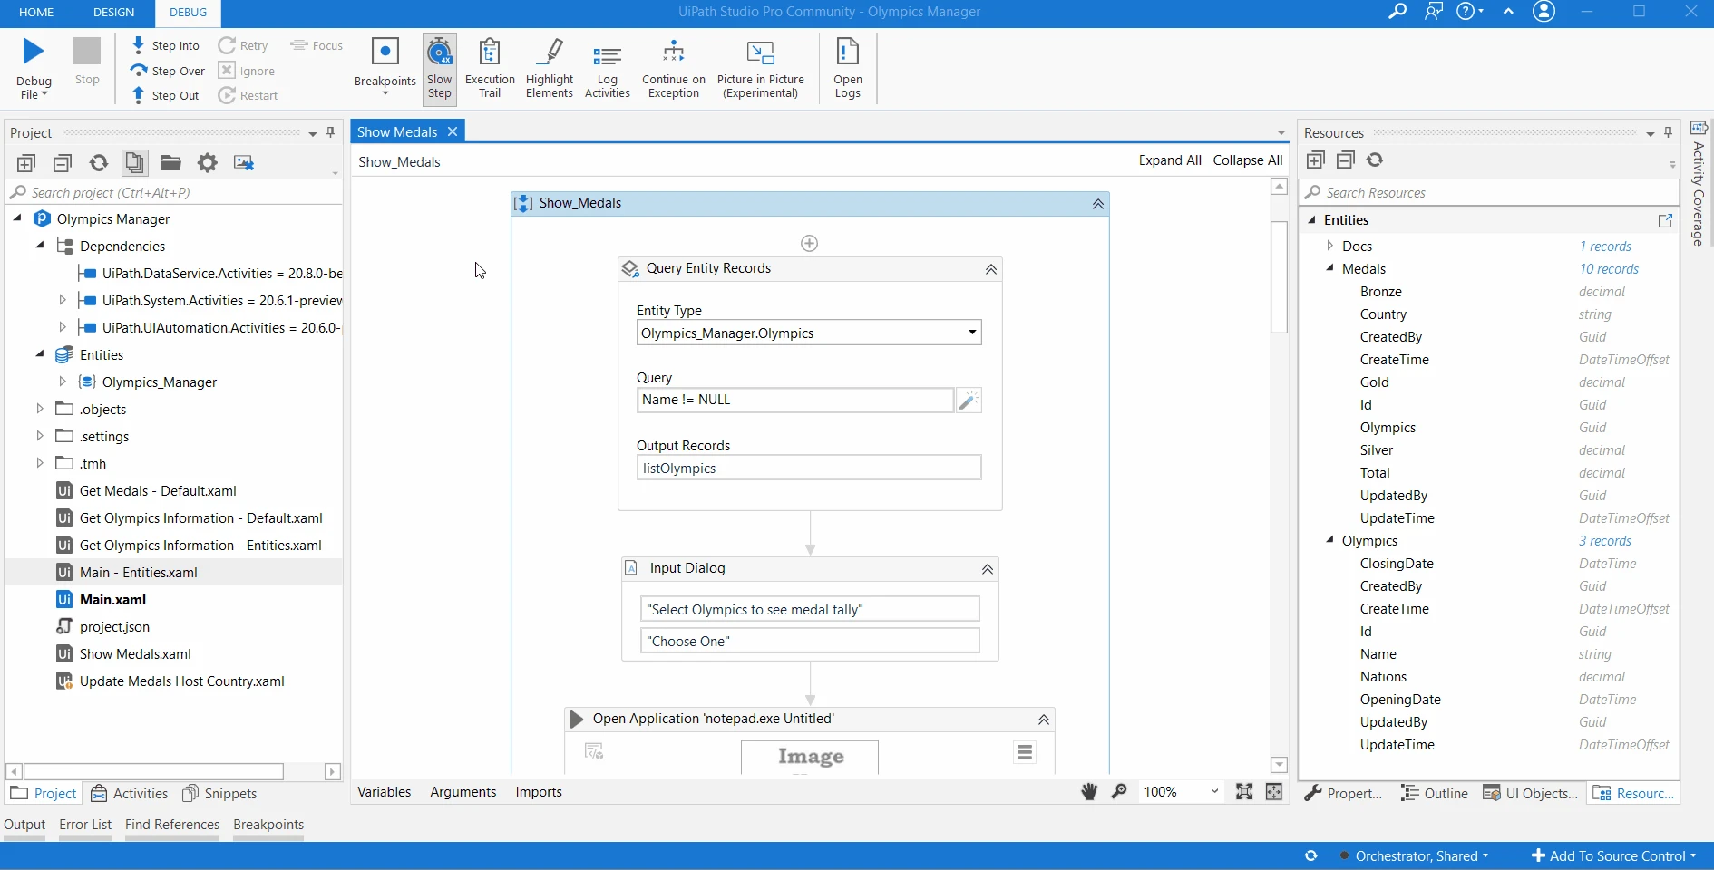Open Logs folder from ribbon
1714x870 pixels.
(x=848, y=68)
